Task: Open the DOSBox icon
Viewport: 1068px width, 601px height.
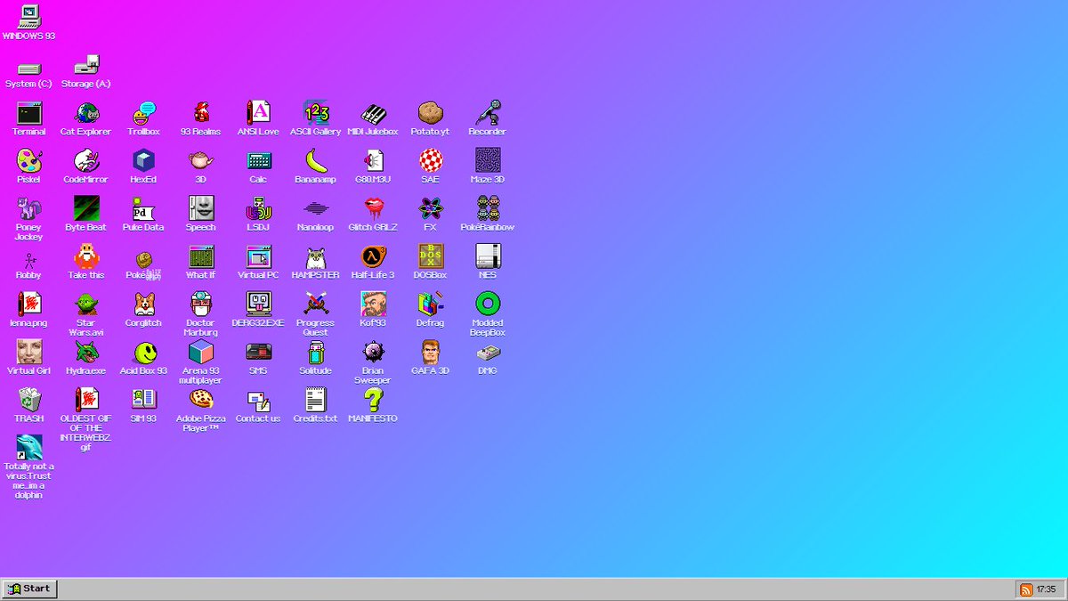Action: pos(431,256)
